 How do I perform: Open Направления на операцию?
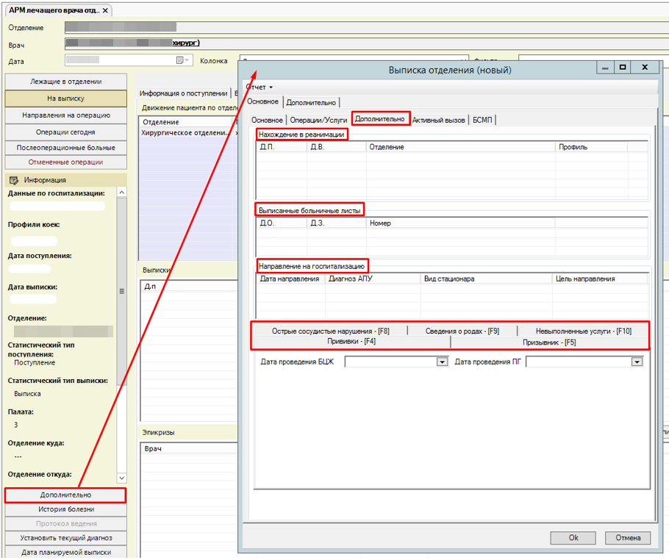coord(65,115)
